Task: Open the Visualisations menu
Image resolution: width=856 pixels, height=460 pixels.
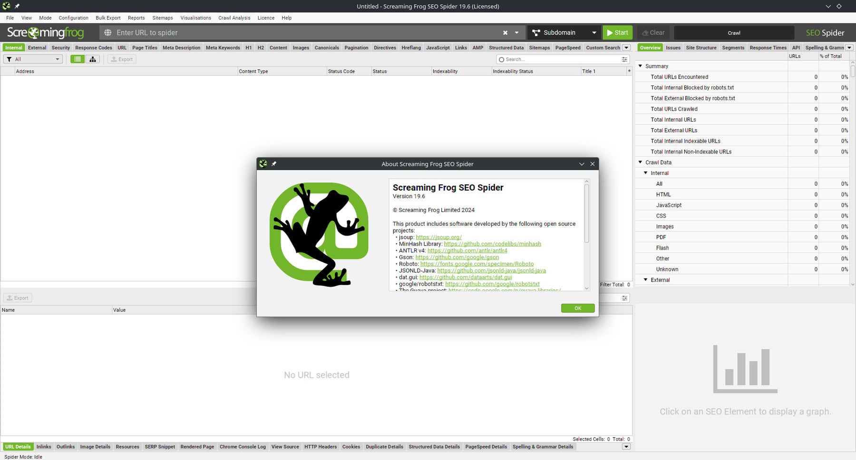Action: (x=195, y=18)
